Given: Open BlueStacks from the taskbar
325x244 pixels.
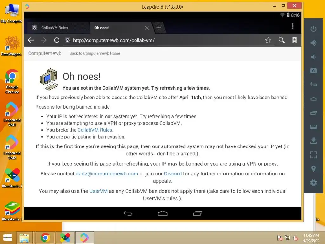Looking at the screenshot, I should 65,238.
